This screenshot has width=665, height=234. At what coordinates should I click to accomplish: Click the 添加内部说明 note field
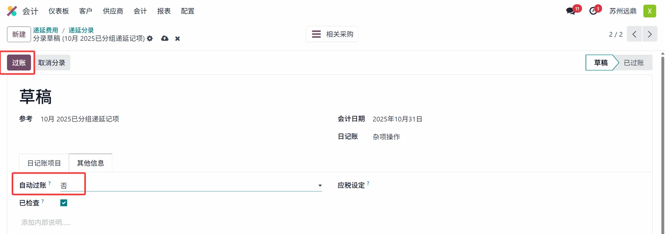[x=46, y=222]
